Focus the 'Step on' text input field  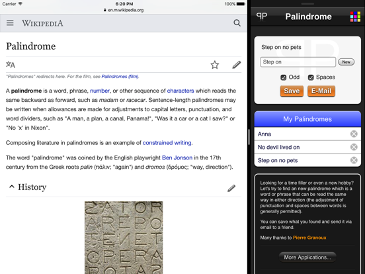tap(298, 62)
